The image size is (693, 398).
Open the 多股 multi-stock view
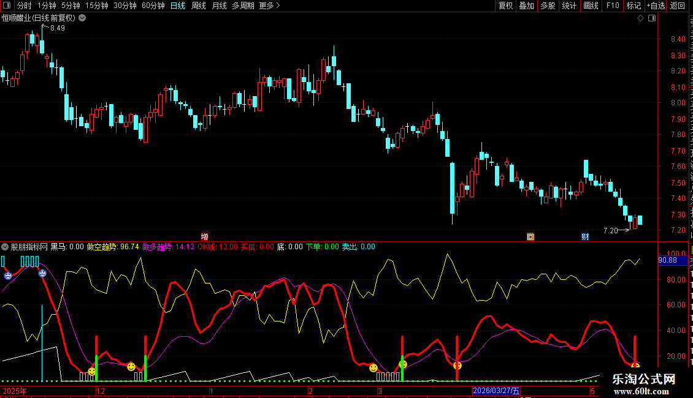coord(548,6)
